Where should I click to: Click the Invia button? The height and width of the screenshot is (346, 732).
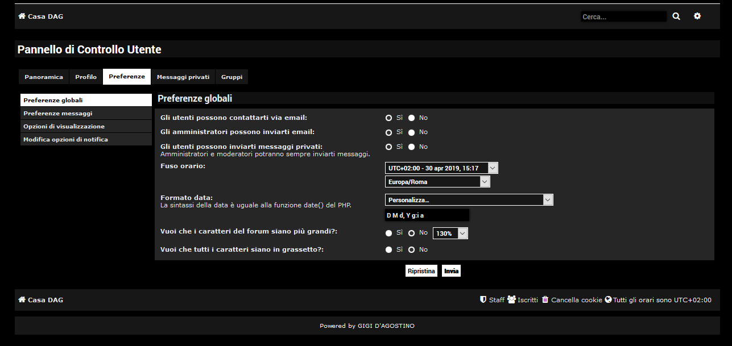(x=451, y=270)
